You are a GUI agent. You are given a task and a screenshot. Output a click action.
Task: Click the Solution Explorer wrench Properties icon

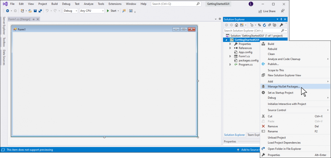pos(281,25)
